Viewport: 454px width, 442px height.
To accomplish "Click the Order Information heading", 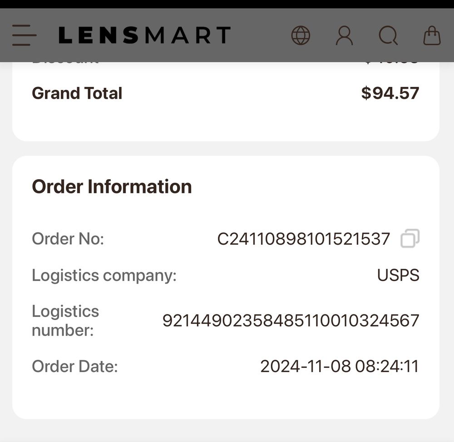I will pos(112,186).
